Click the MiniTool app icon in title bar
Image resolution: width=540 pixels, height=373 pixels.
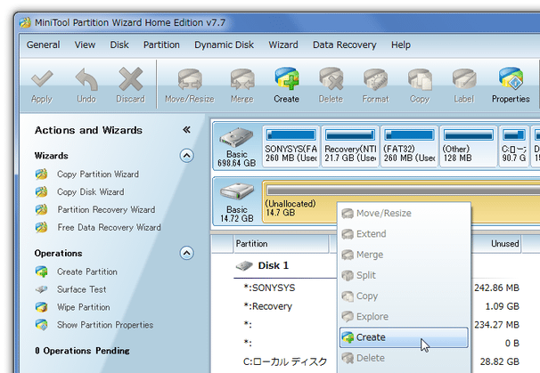[25, 23]
